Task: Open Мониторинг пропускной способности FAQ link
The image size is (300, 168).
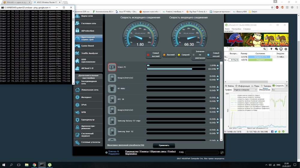Action: pos(126,145)
